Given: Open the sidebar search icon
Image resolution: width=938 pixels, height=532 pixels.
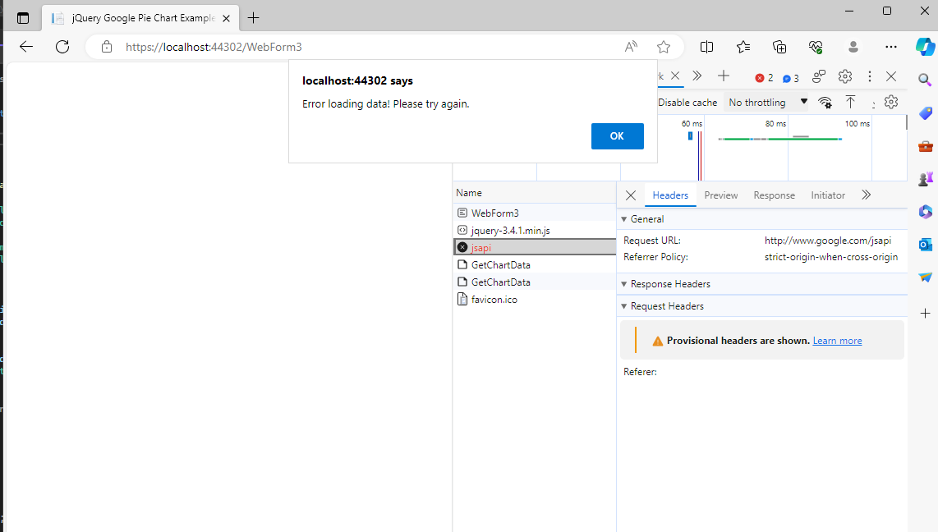Looking at the screenshot, I should pos(925,80).
